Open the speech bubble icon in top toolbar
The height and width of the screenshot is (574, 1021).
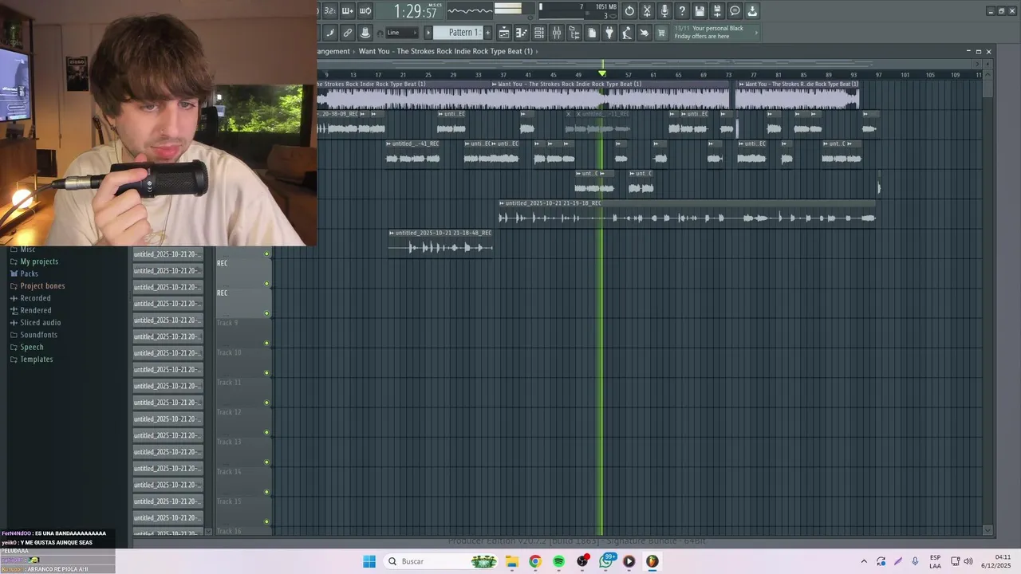735,11
